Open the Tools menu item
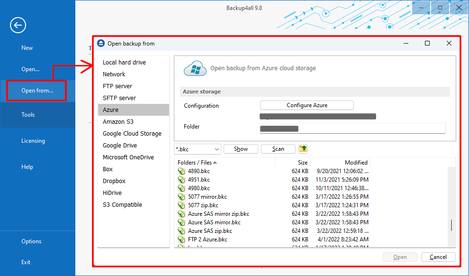The width and height of the screenshot is (469, 276). (28, 114)
